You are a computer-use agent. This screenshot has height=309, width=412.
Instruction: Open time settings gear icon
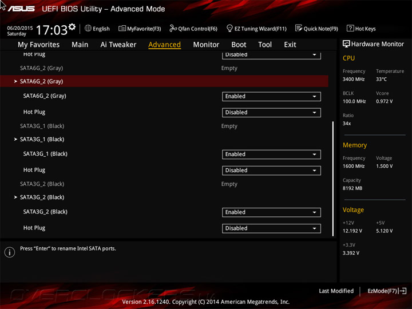[72, 27]
